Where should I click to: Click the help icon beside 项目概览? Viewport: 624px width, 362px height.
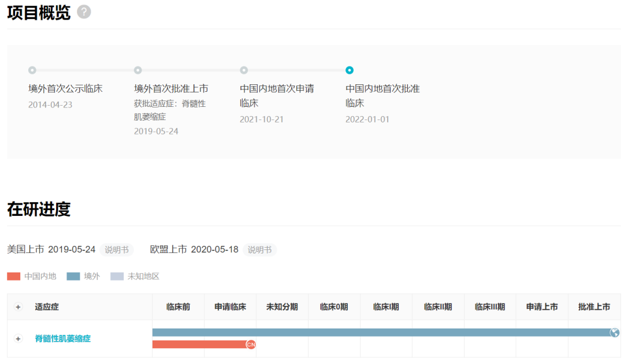pyautogui.click(x=84, y=12)
